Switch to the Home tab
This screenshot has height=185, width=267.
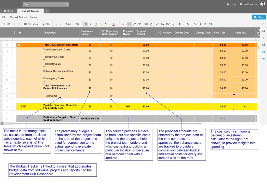click(9, 11)
